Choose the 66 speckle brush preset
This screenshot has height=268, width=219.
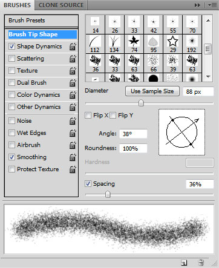[153, 64]
